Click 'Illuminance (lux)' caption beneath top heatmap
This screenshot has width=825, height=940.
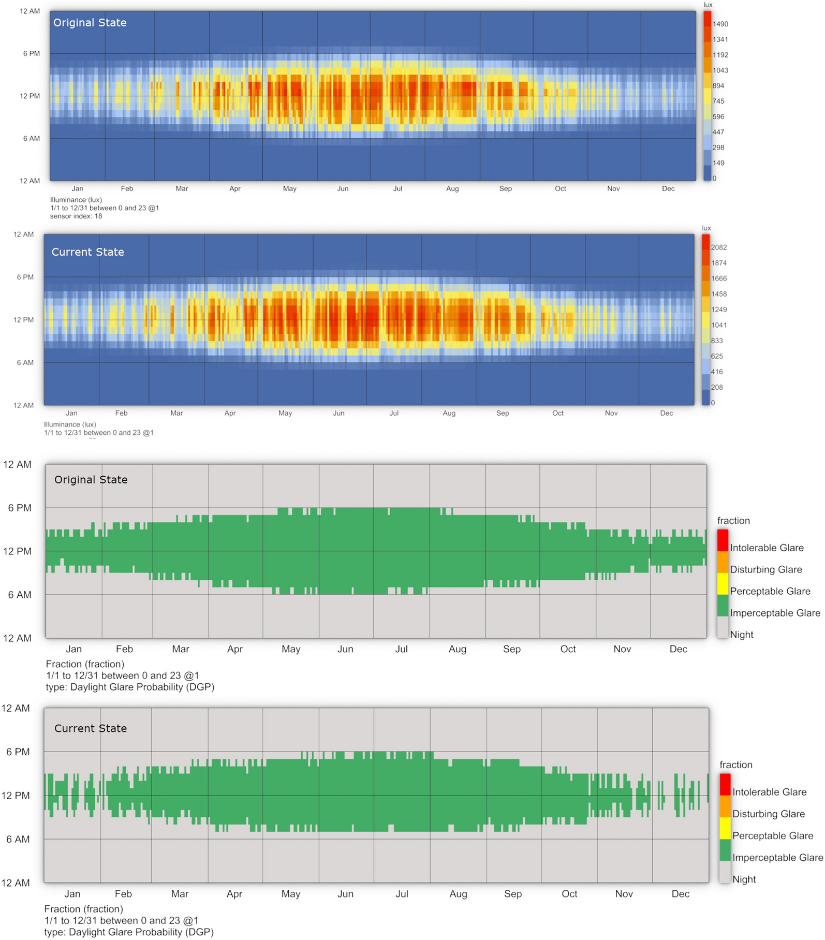[x=76, y=200]
